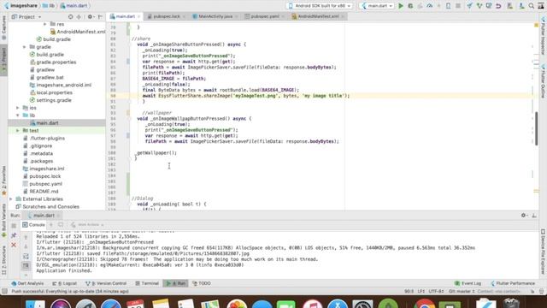Toggle soft-wrap icon in console gutter
Image resolution: width=547 pixels, height=308 pixels.
tap(26, 257)
